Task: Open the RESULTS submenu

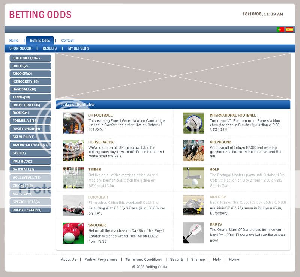Action: pos(49,48)
